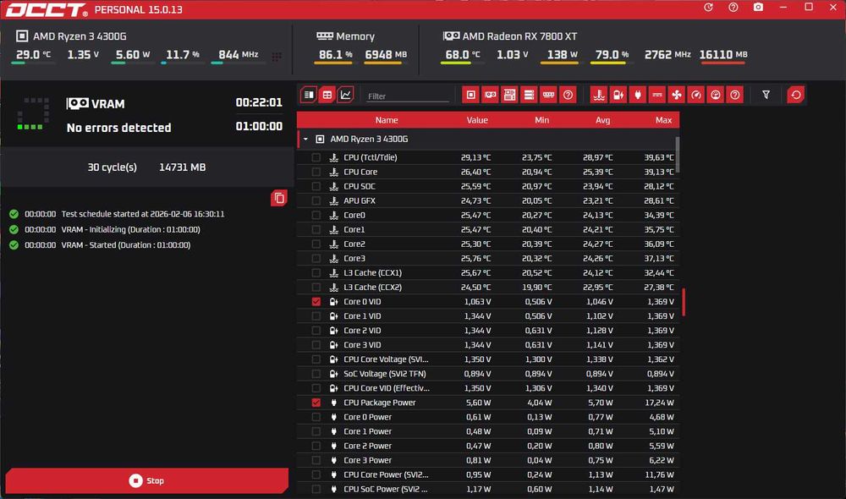Click the 'No errors detected' status text
This screenshot has width=846, height=499.
[x=118, y=128]
